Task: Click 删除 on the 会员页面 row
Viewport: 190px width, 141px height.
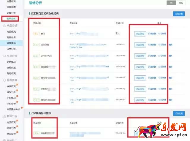Action: coord(170,45)
